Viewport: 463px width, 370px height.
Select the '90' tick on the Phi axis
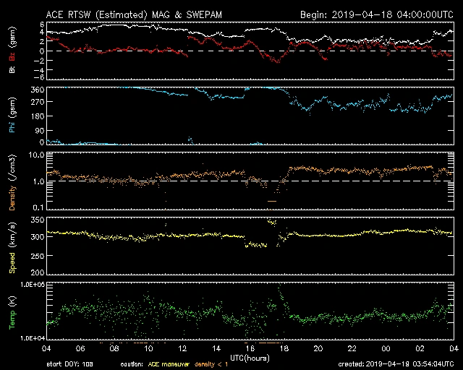pos(40,130)
